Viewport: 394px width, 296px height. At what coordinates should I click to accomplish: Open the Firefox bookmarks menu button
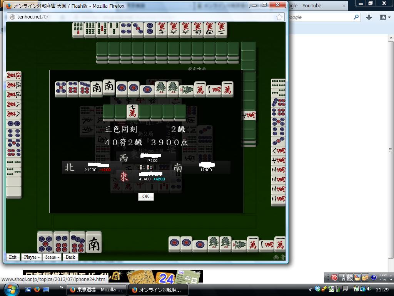tap(385, 17)
